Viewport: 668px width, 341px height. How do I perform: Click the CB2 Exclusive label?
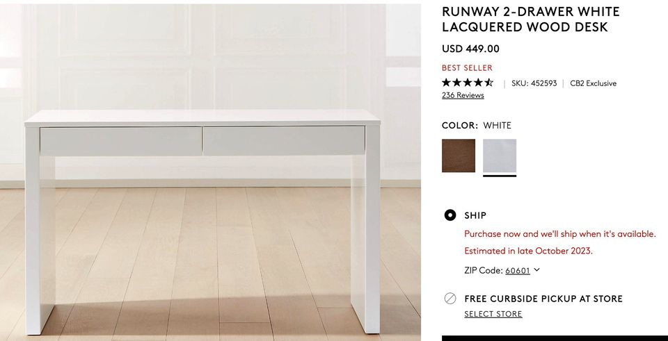(593, 83)
